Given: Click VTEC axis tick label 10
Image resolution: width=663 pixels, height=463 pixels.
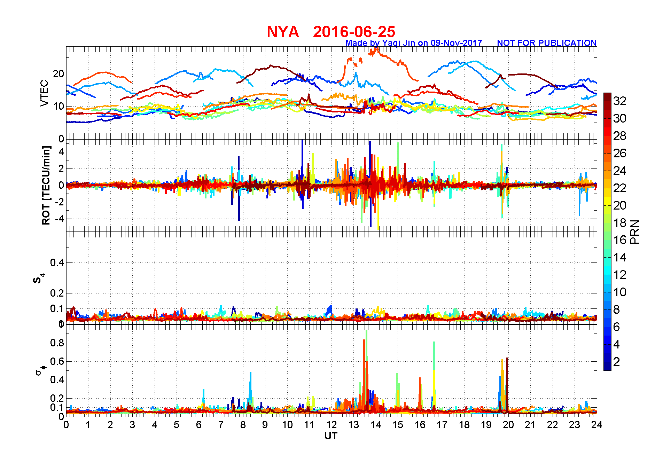Looking at the screenshot, I should click(58, 106).
